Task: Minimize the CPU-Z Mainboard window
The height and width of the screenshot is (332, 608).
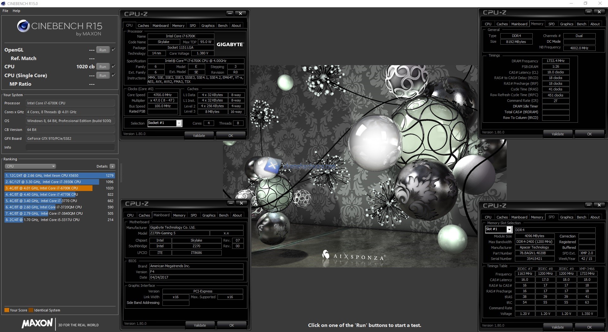Action: [x=231, y=203]
